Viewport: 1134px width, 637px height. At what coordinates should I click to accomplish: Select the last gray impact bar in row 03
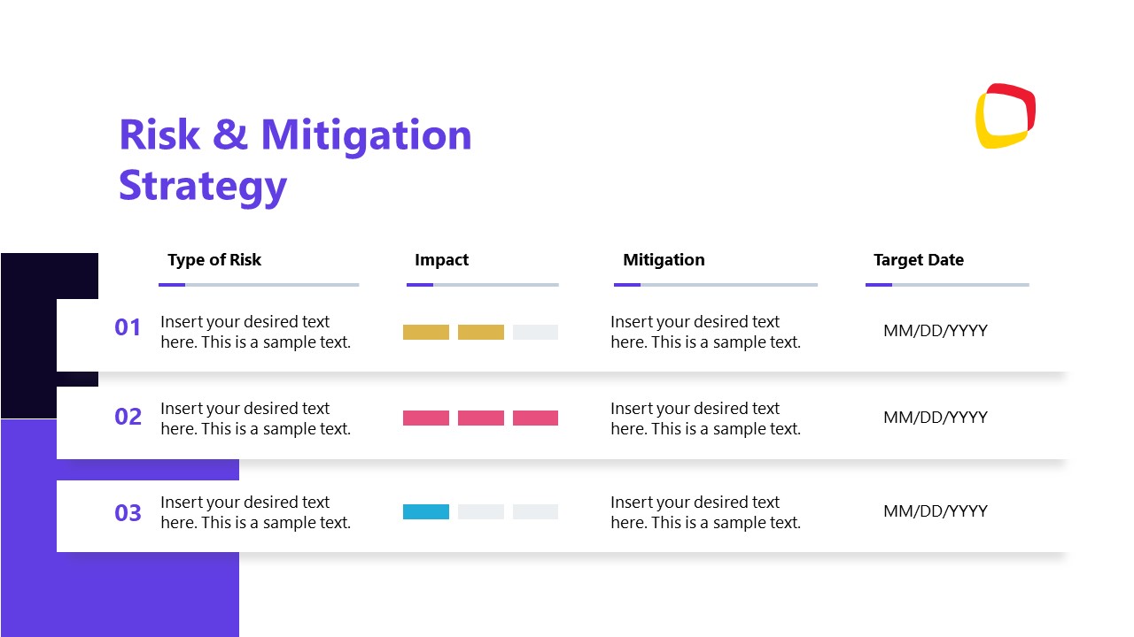(535, 512)
